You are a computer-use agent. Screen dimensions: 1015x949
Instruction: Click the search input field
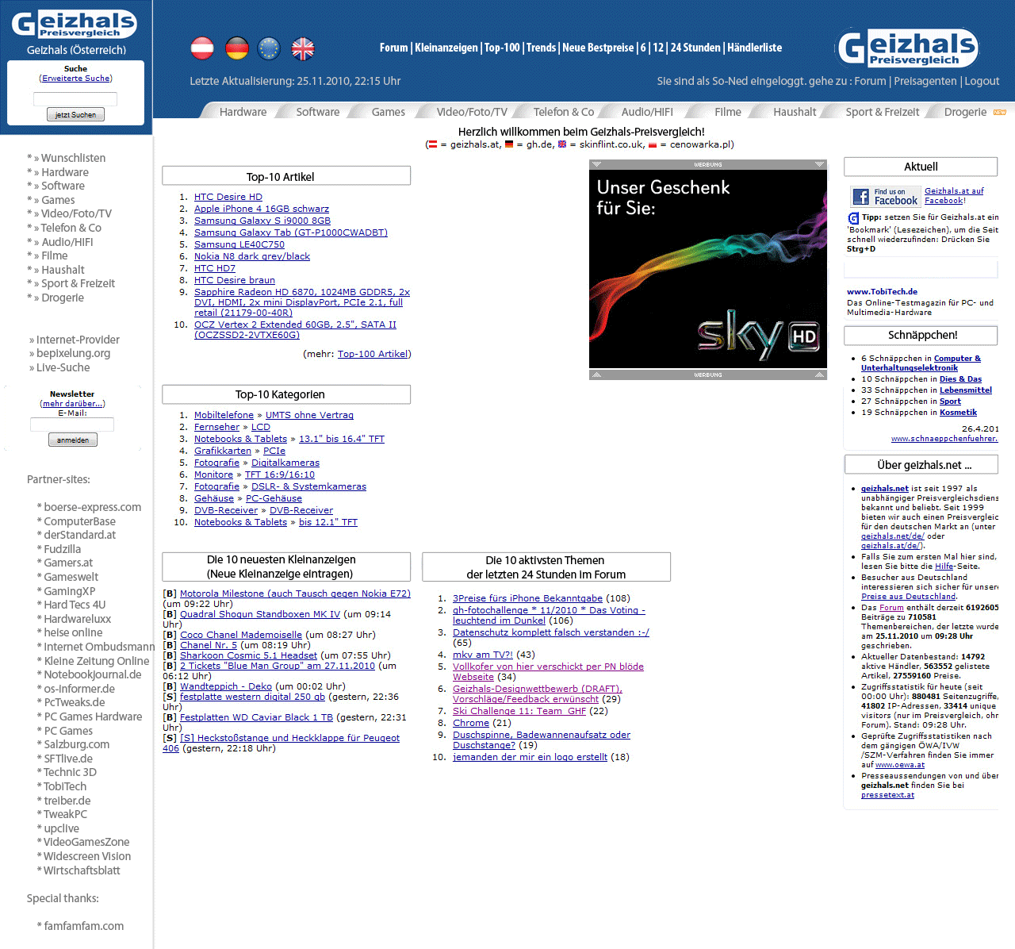[x=75, y=99]
